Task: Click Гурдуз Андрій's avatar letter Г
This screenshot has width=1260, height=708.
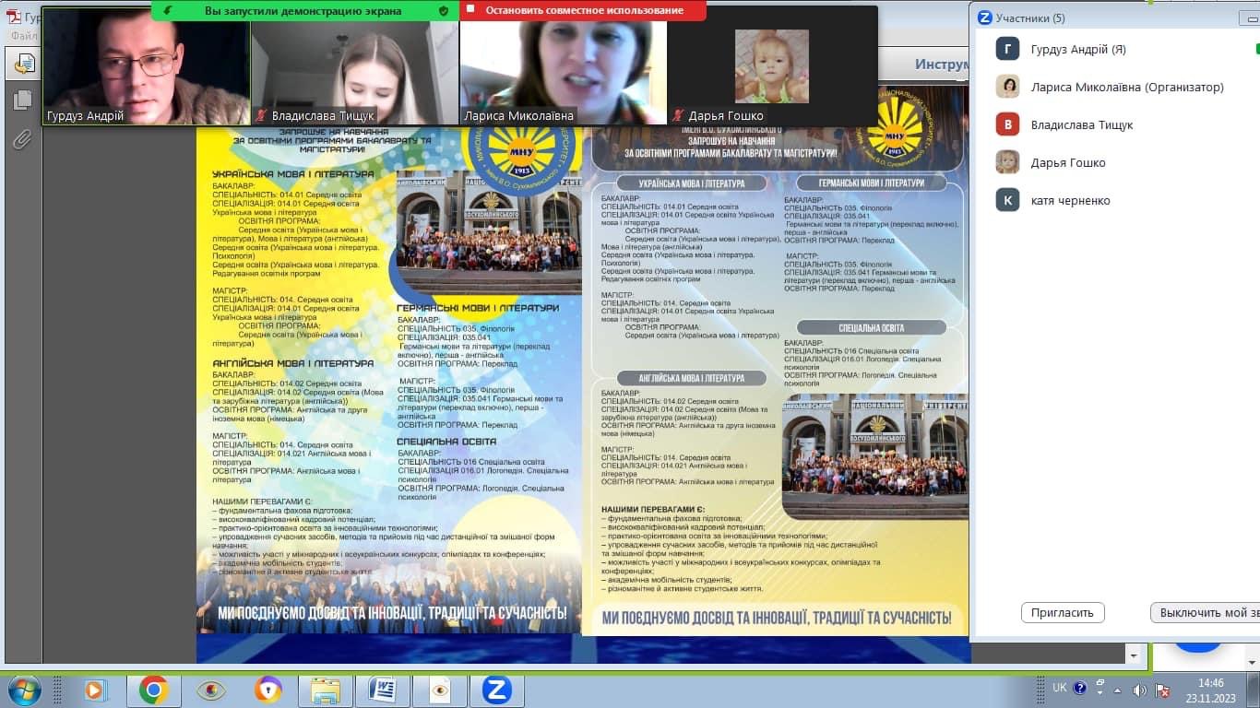Action: (x=1007, y=49)
